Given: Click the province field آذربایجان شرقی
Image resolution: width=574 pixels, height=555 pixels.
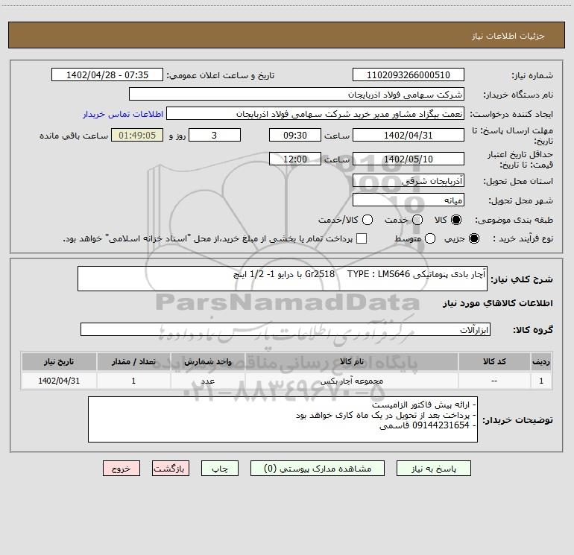Looking at the screenshot, I should [409, 181].
